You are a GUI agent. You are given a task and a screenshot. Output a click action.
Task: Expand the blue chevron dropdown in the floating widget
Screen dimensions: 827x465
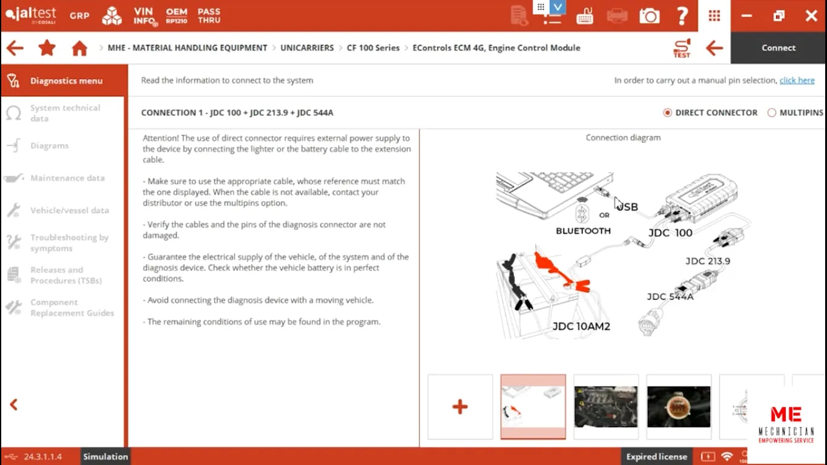(558, 7)
